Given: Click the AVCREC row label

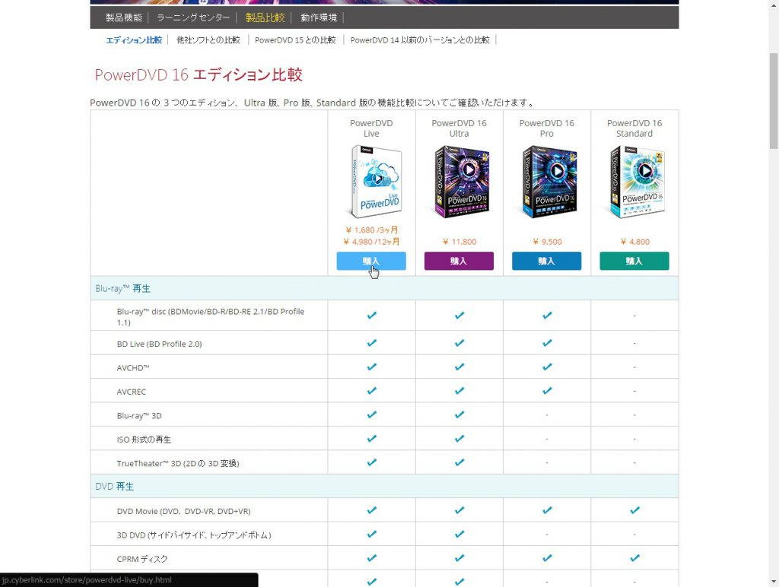Looking at the screenshot, I should pos(131,392).
